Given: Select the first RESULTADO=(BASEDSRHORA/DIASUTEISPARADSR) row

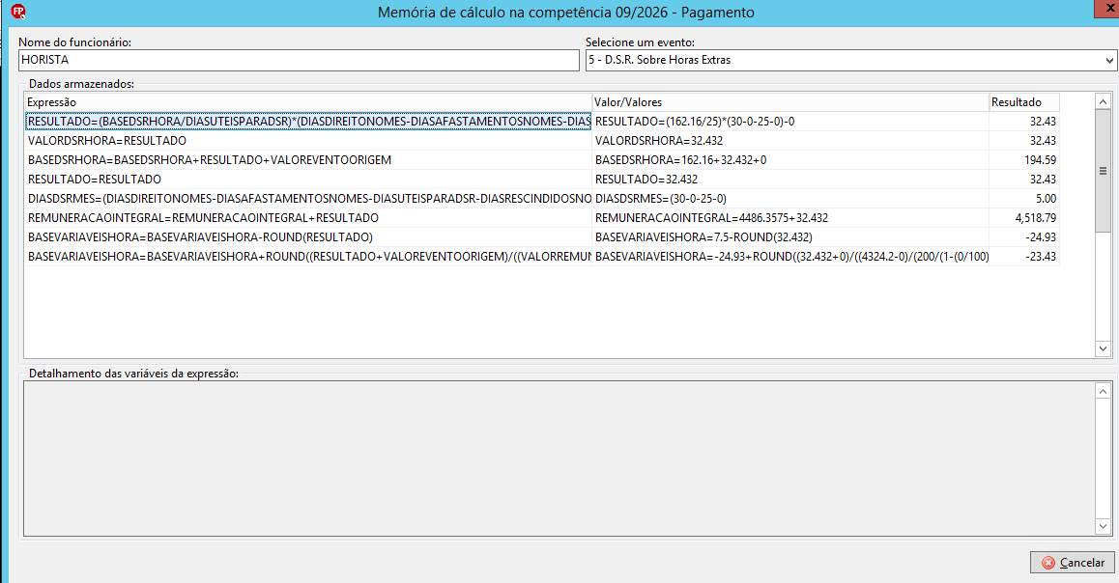Looking at the screenshot, I should click(307, 122).
